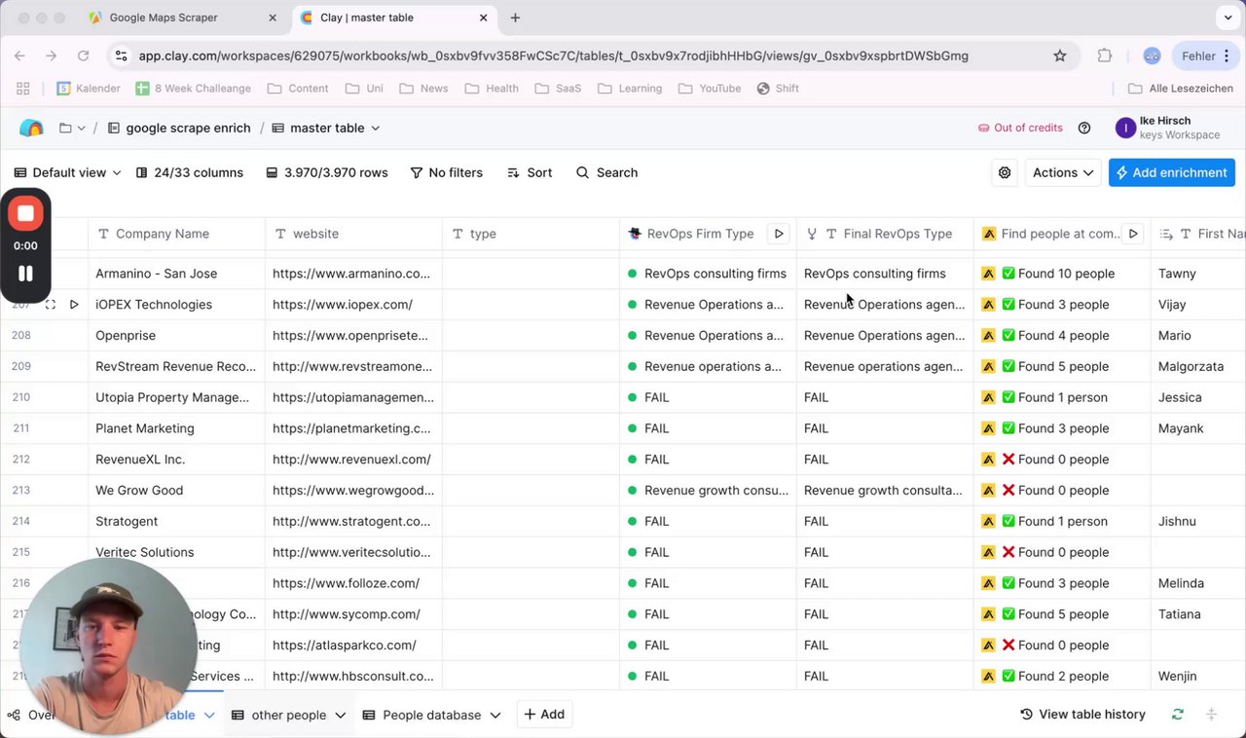Open the Clay home logo

click(x=31, y=128)
